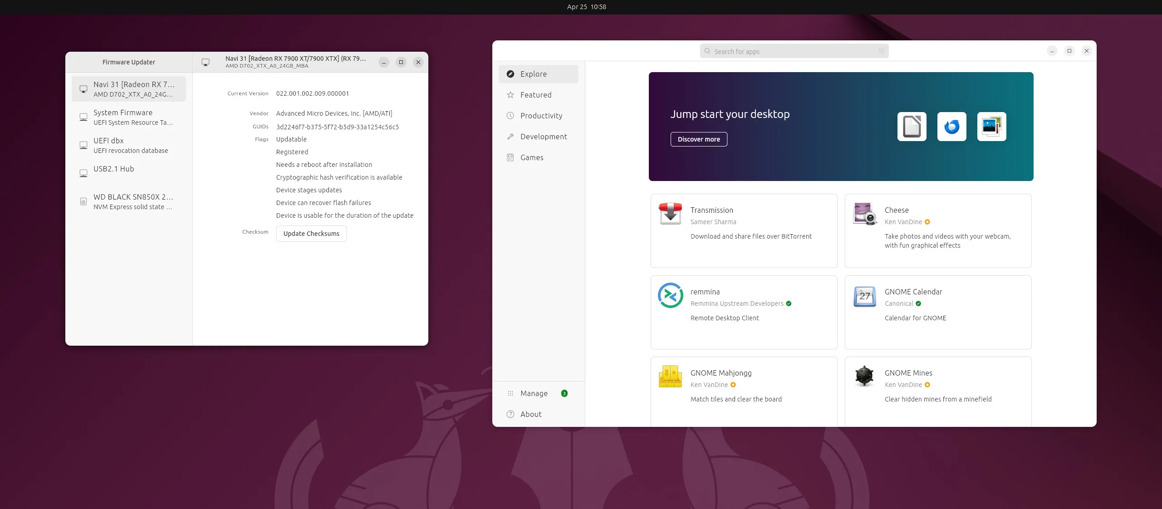The image size is (1162, 509).
Task: Click the Update Checksums button
Action: click(x=310, y=233)
